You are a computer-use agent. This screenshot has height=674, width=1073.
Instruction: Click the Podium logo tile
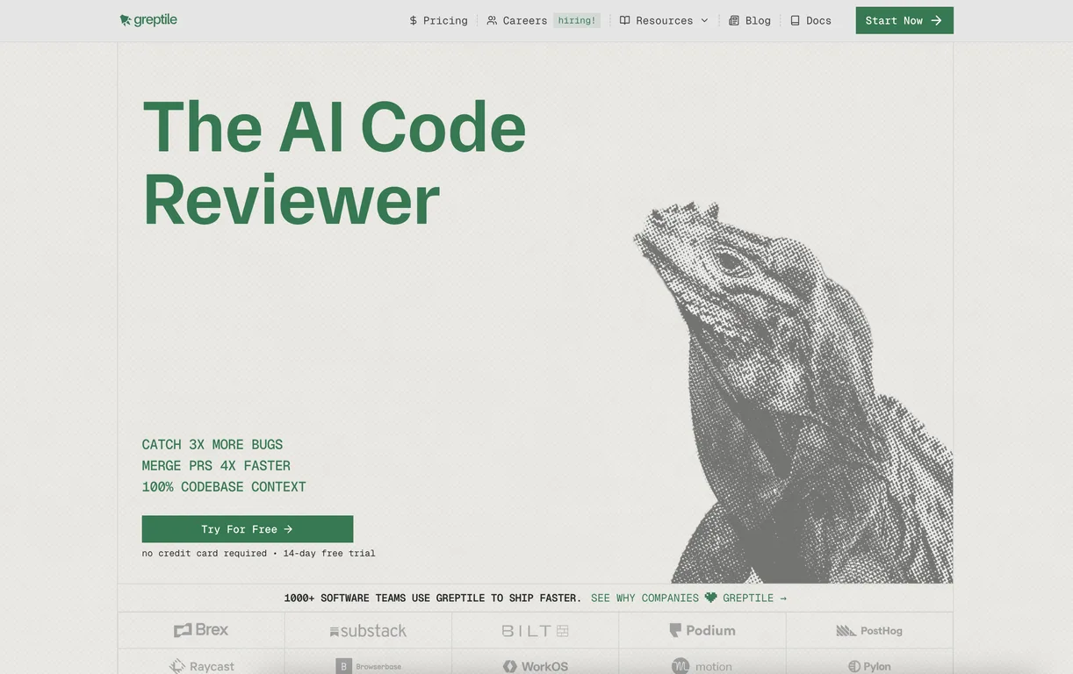click(x=702, y=630)
